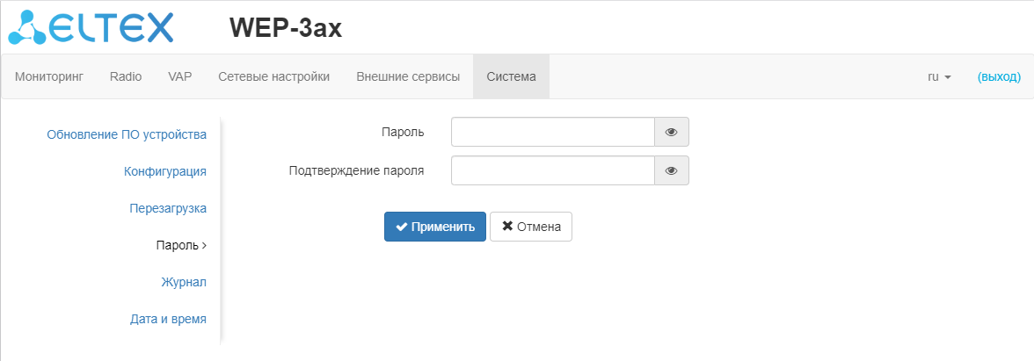This screenshot has height=361, width=1034.
Task: Open Сетевые настройки tab
Action: (x=274, y=76)
